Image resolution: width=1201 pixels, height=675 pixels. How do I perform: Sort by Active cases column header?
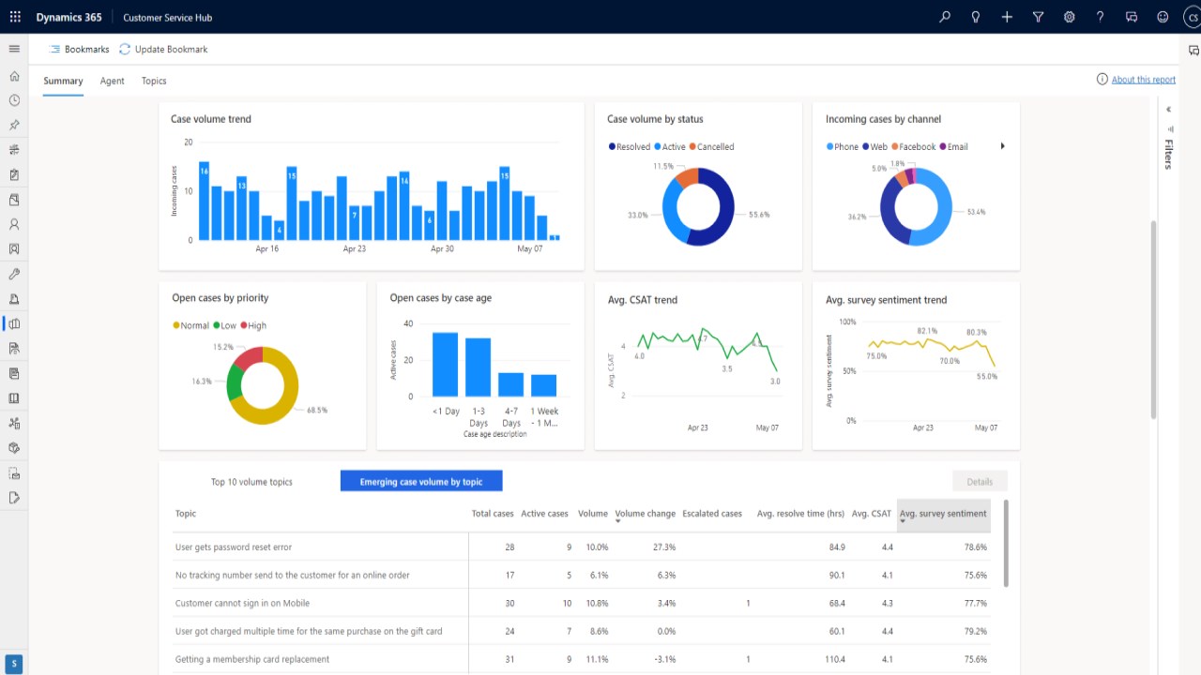[544, 514]
